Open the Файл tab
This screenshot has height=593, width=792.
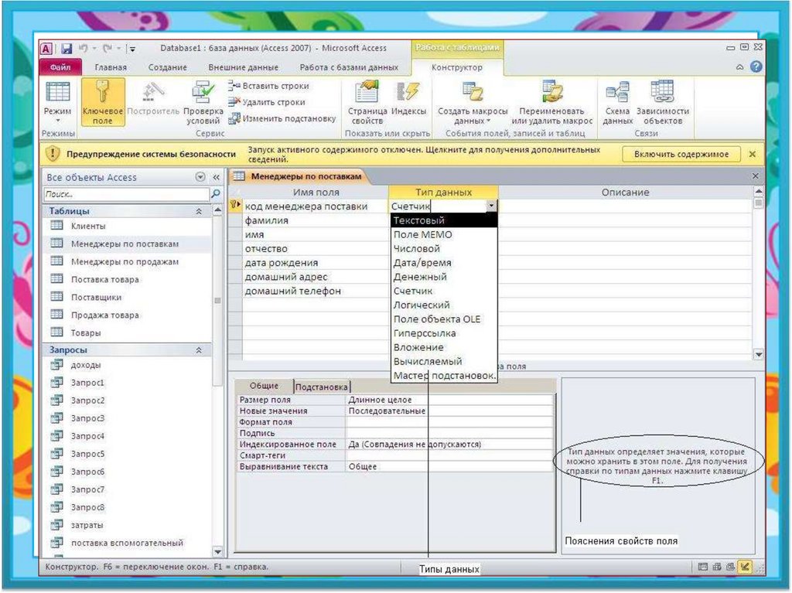[x=60, y=66]
